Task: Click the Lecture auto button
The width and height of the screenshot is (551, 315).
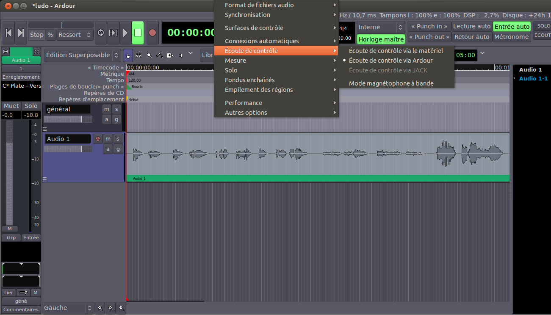Action: tap(472, 26)
